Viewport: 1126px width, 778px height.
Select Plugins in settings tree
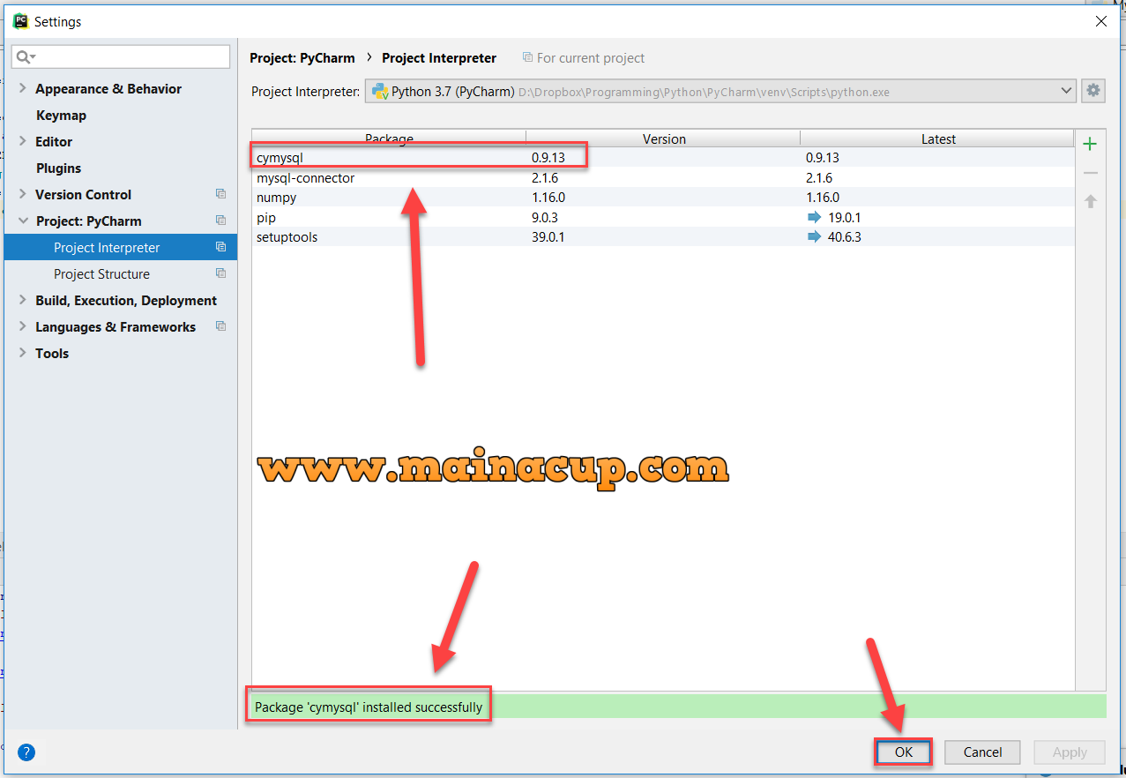pos(58,168)
